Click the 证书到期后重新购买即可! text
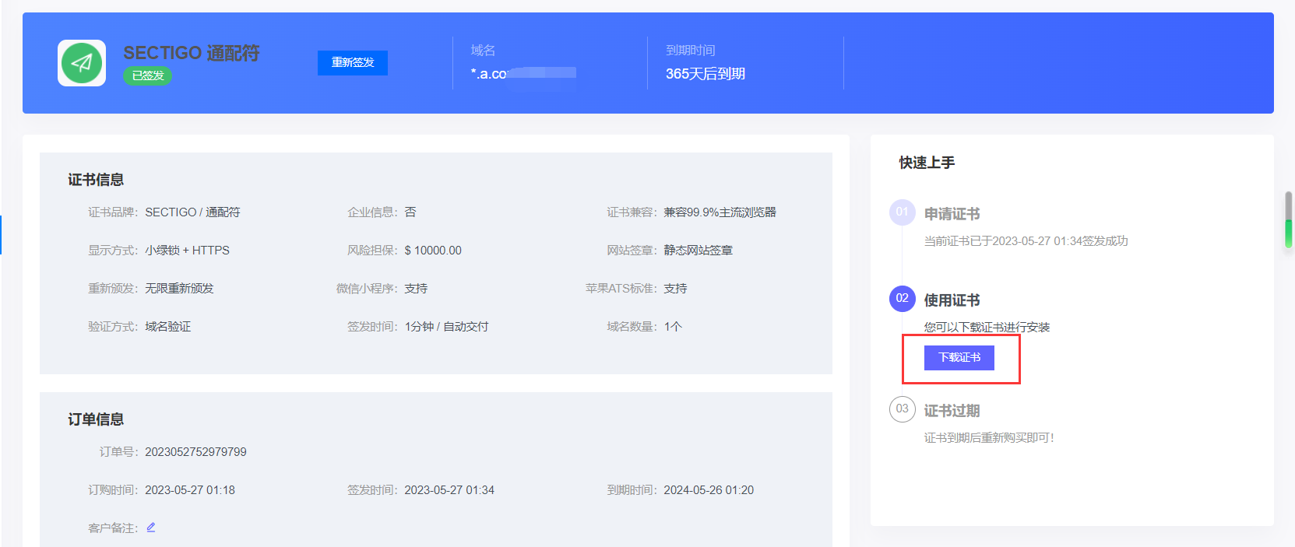Viewport: 1295px width, 547px height. coord(989,438)
